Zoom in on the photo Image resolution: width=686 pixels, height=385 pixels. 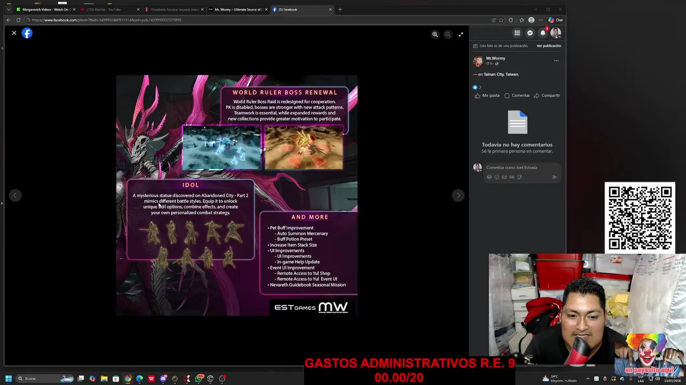coord(435,34)
